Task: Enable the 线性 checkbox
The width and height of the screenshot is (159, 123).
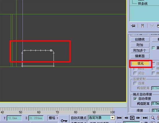Action: (x=135, y=69)
